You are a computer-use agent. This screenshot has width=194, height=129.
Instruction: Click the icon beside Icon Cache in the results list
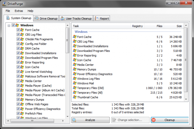tap(75, 60)
